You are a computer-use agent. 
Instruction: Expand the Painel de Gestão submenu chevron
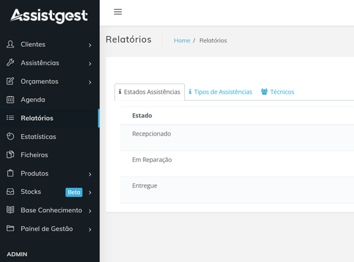90,229
